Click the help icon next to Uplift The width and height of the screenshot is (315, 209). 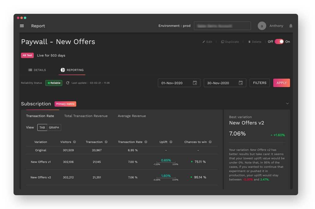coord(171,142)
